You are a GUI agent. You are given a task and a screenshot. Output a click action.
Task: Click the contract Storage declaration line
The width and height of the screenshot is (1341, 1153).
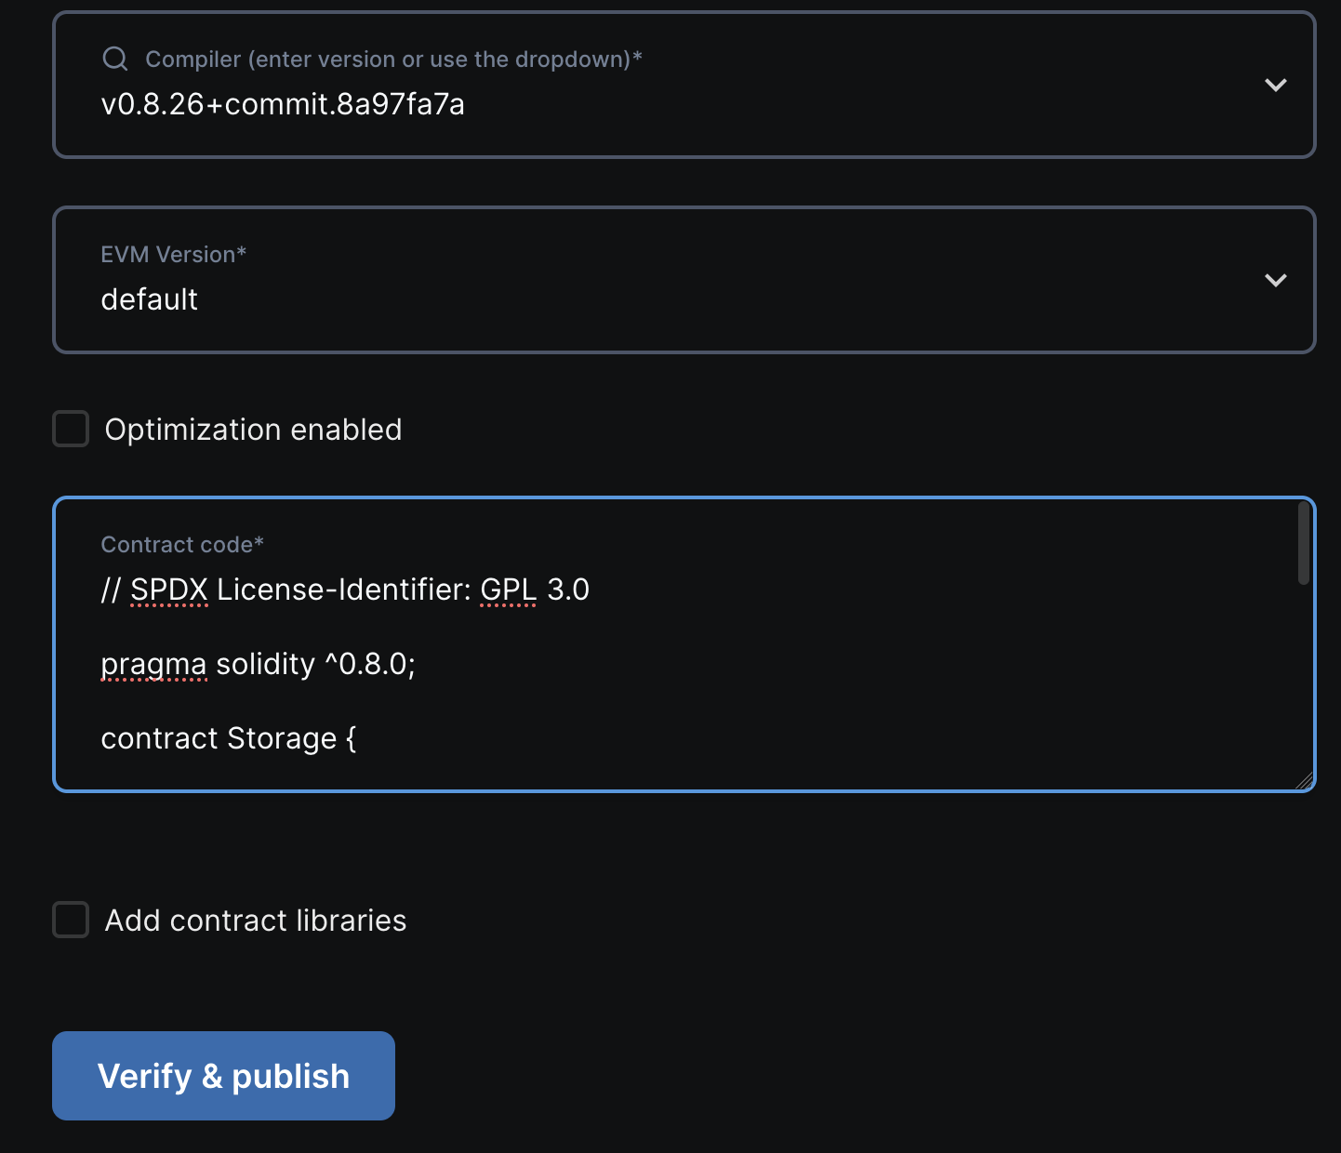[228, 737]
